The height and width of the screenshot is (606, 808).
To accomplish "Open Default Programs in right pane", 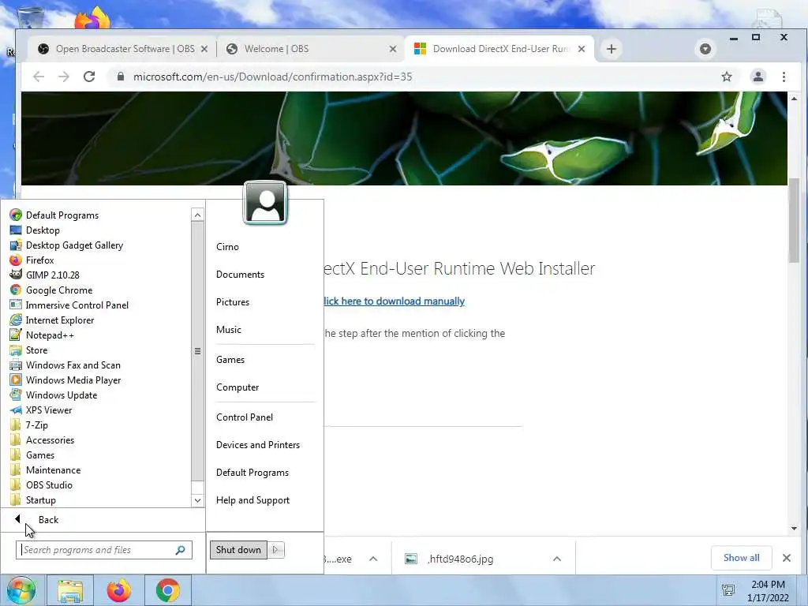I will click(x=252, y=473).
